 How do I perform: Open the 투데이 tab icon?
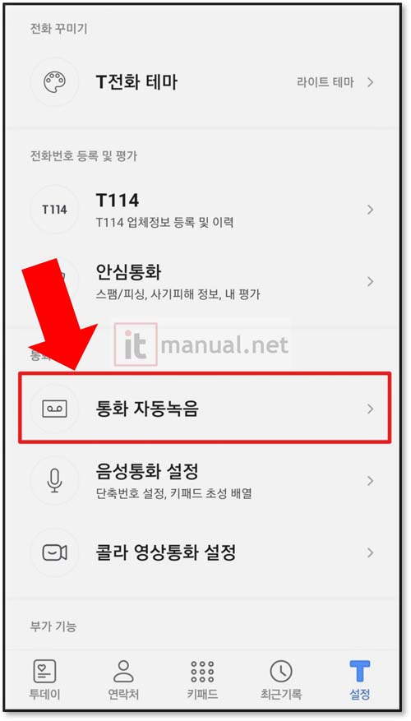(44, 672)
